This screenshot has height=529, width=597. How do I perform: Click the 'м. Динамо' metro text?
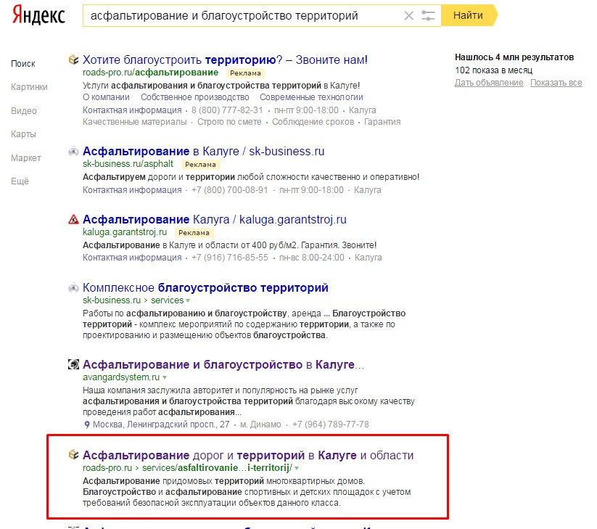click(260, 425)
